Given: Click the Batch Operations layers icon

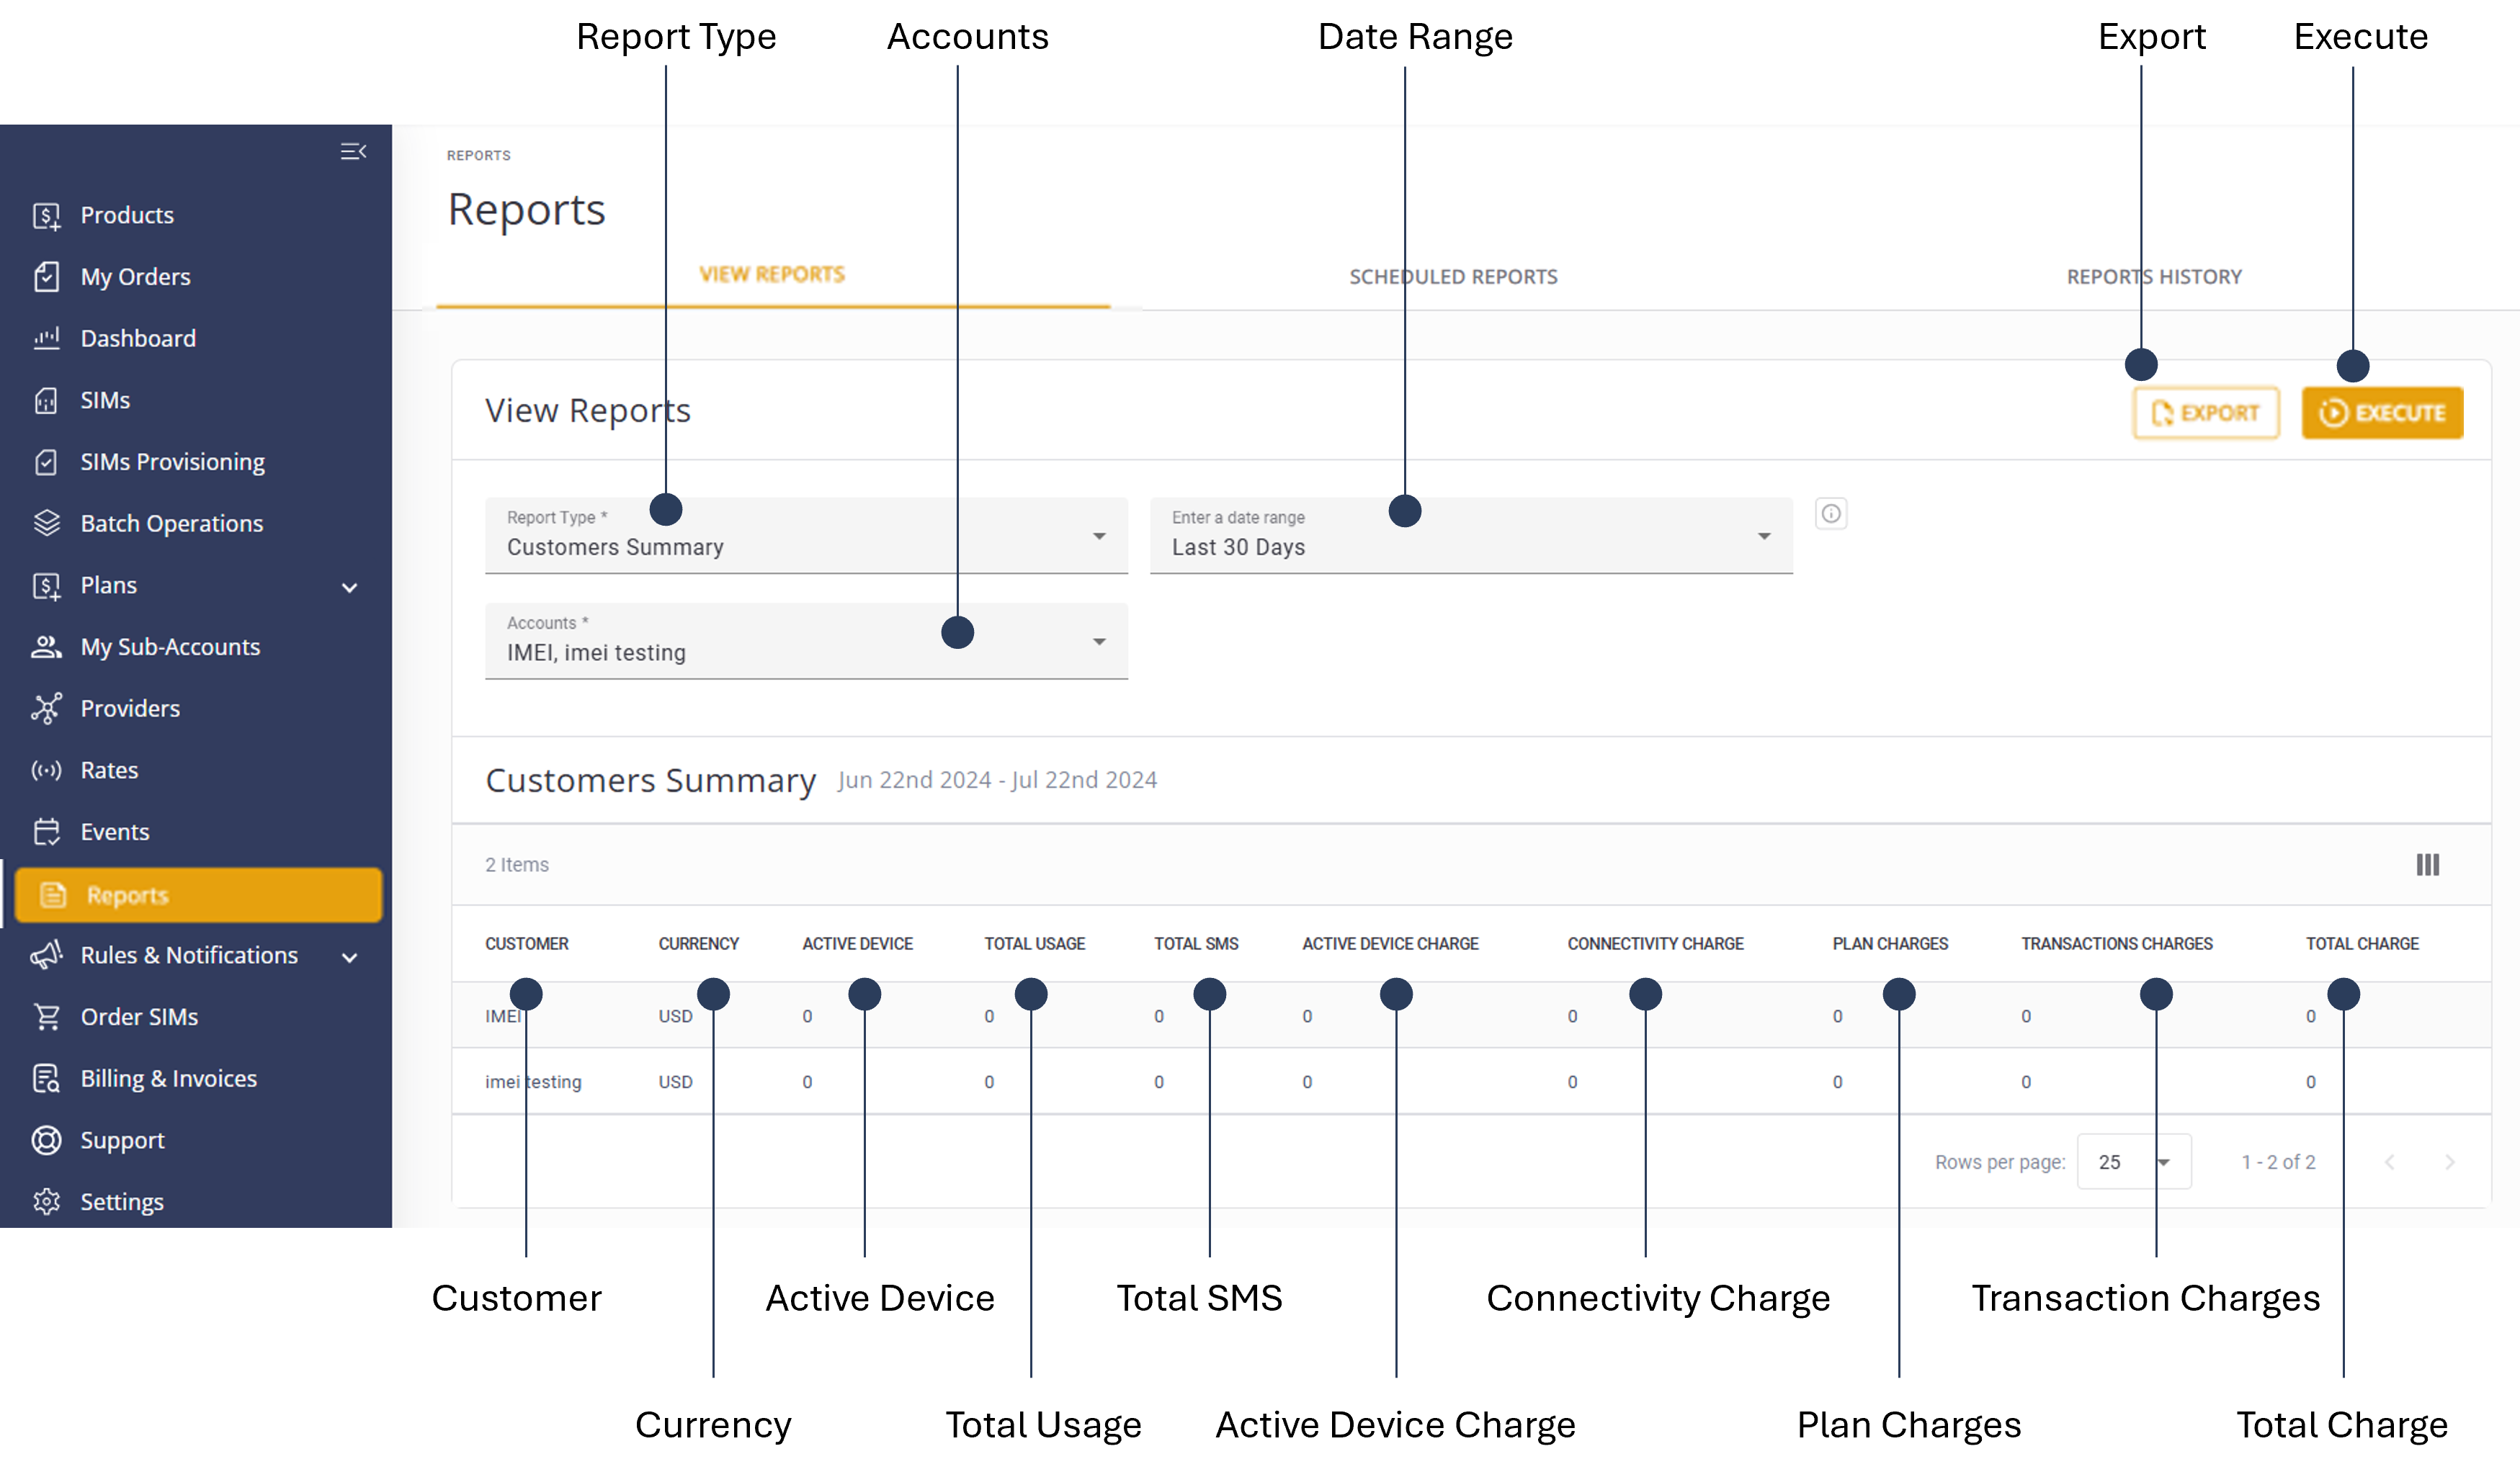Looking at the screenshot, I should 46,524.
